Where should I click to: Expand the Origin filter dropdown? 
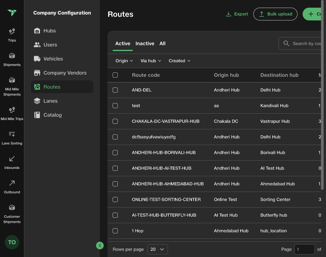tap(124, 61)
